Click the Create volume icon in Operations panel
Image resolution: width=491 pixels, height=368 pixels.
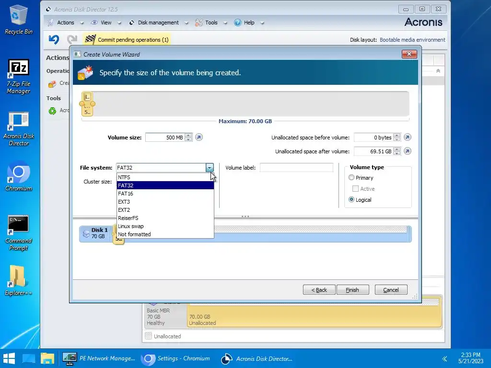click(x=52, y=84)
